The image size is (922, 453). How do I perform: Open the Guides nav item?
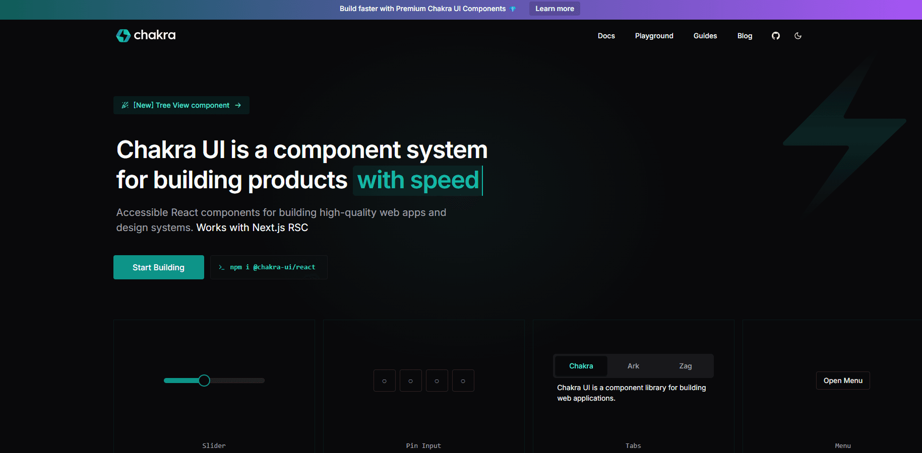coord(705,36)
